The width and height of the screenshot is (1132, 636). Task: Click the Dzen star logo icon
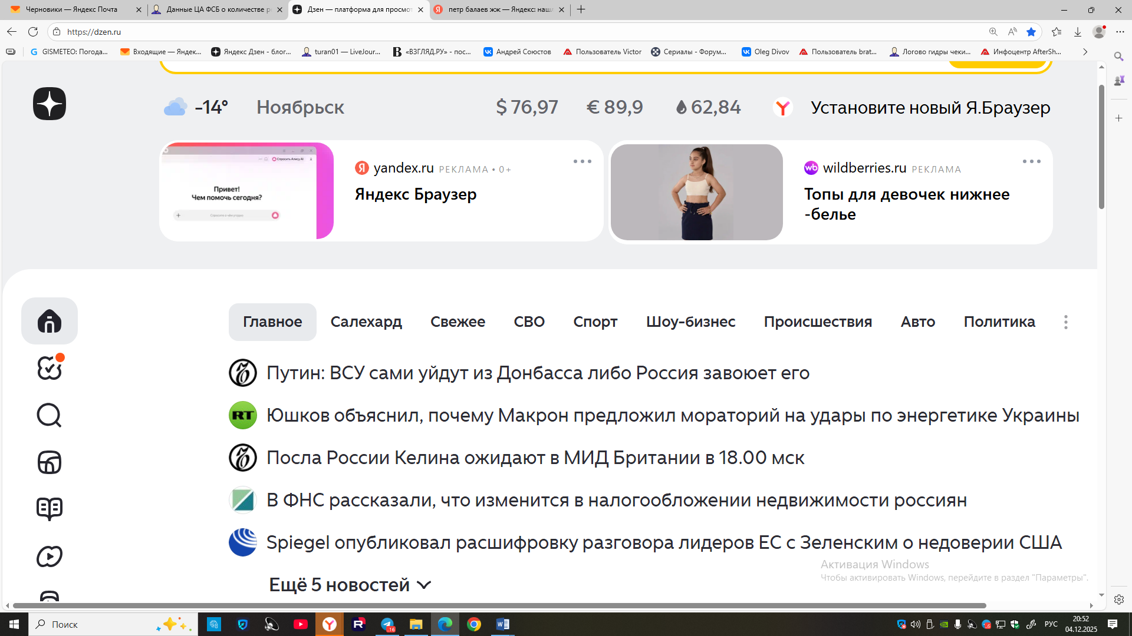(50, 104)
